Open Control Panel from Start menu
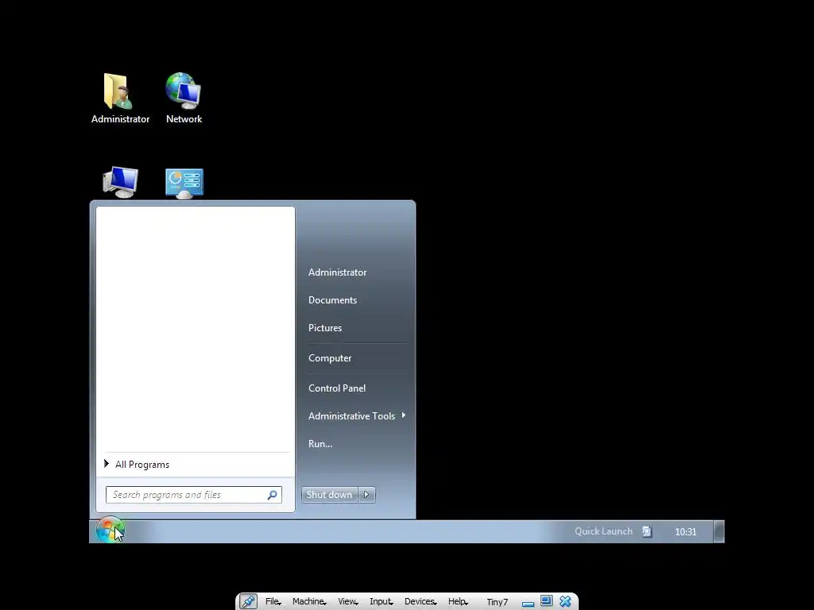Viewport: 814px width, 610px height. pyautogui.click(x=337, y=388)
